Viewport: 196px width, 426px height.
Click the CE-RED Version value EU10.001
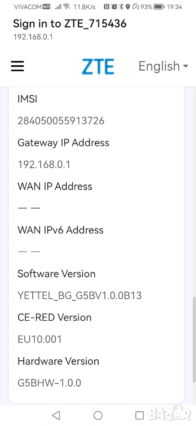39,339
